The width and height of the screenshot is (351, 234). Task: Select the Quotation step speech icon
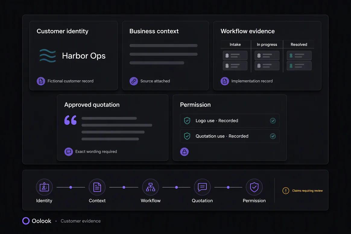click(202, 187)
